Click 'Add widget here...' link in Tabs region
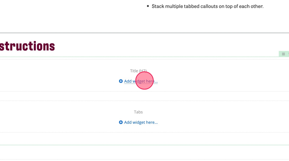Image resolution: width=289 pixels, height=161 pixels. [x=141, y=122]
